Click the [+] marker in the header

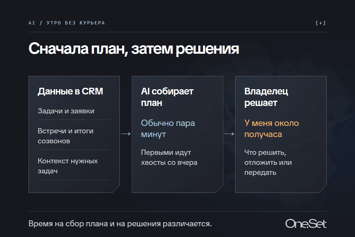[x=321, y=23]
